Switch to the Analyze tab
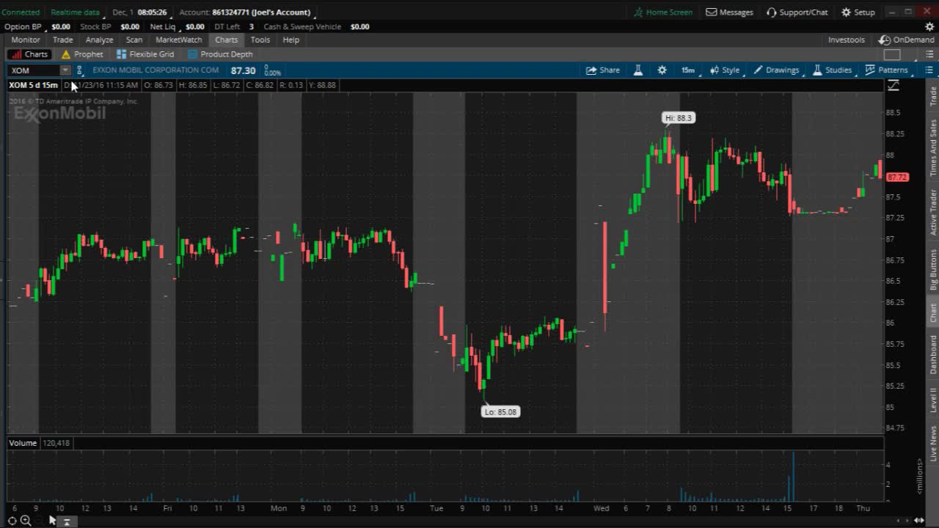Screen dimensions: 939x528 point(99,40)
